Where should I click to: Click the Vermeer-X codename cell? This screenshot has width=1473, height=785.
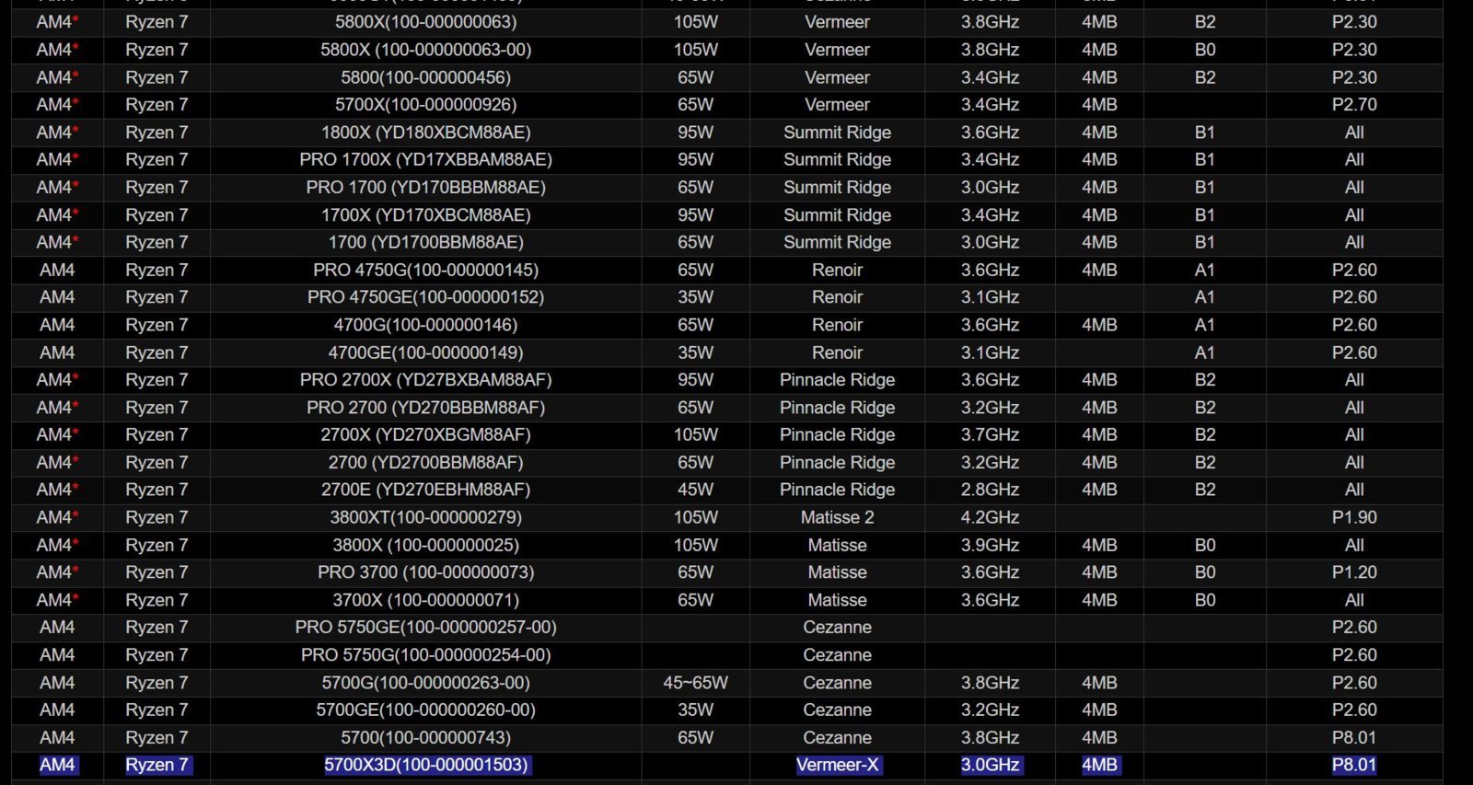[x=837, y=765]
